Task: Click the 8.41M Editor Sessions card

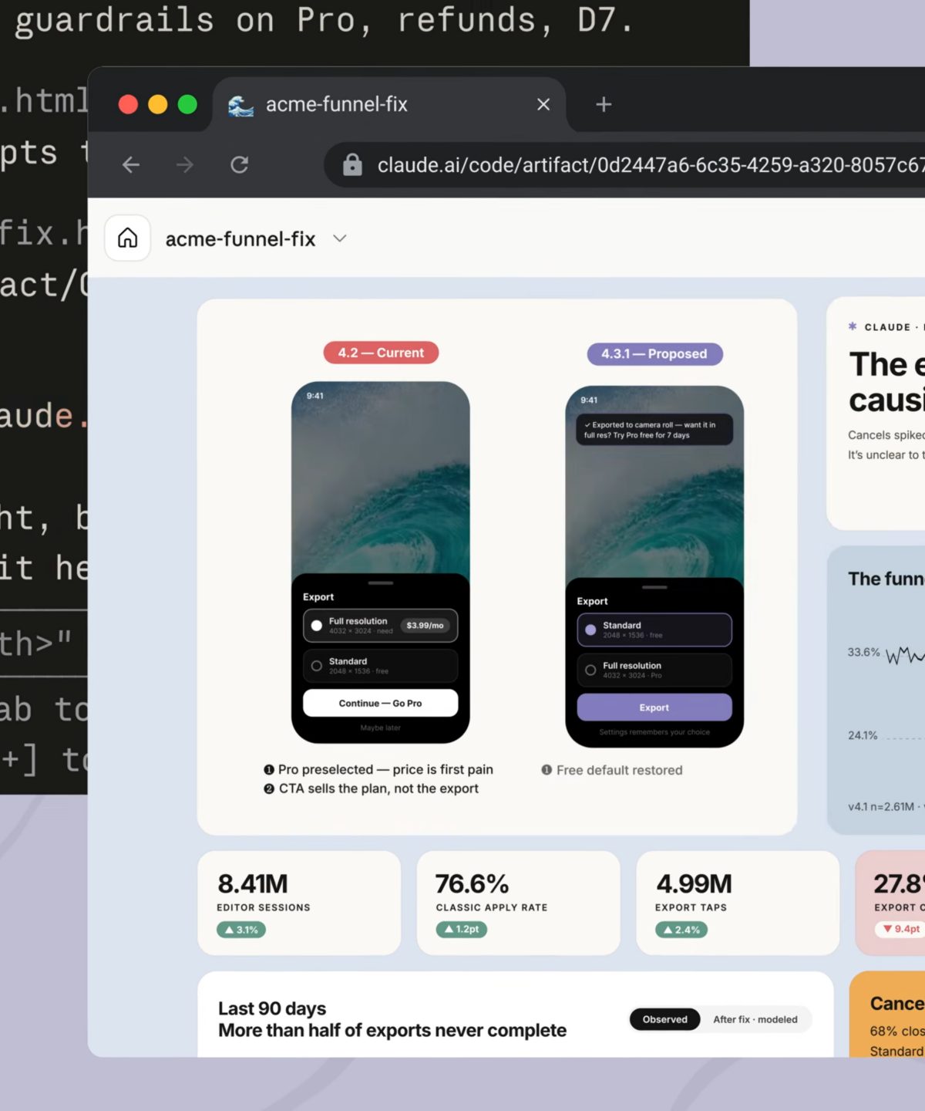Action: coord(299,903)
